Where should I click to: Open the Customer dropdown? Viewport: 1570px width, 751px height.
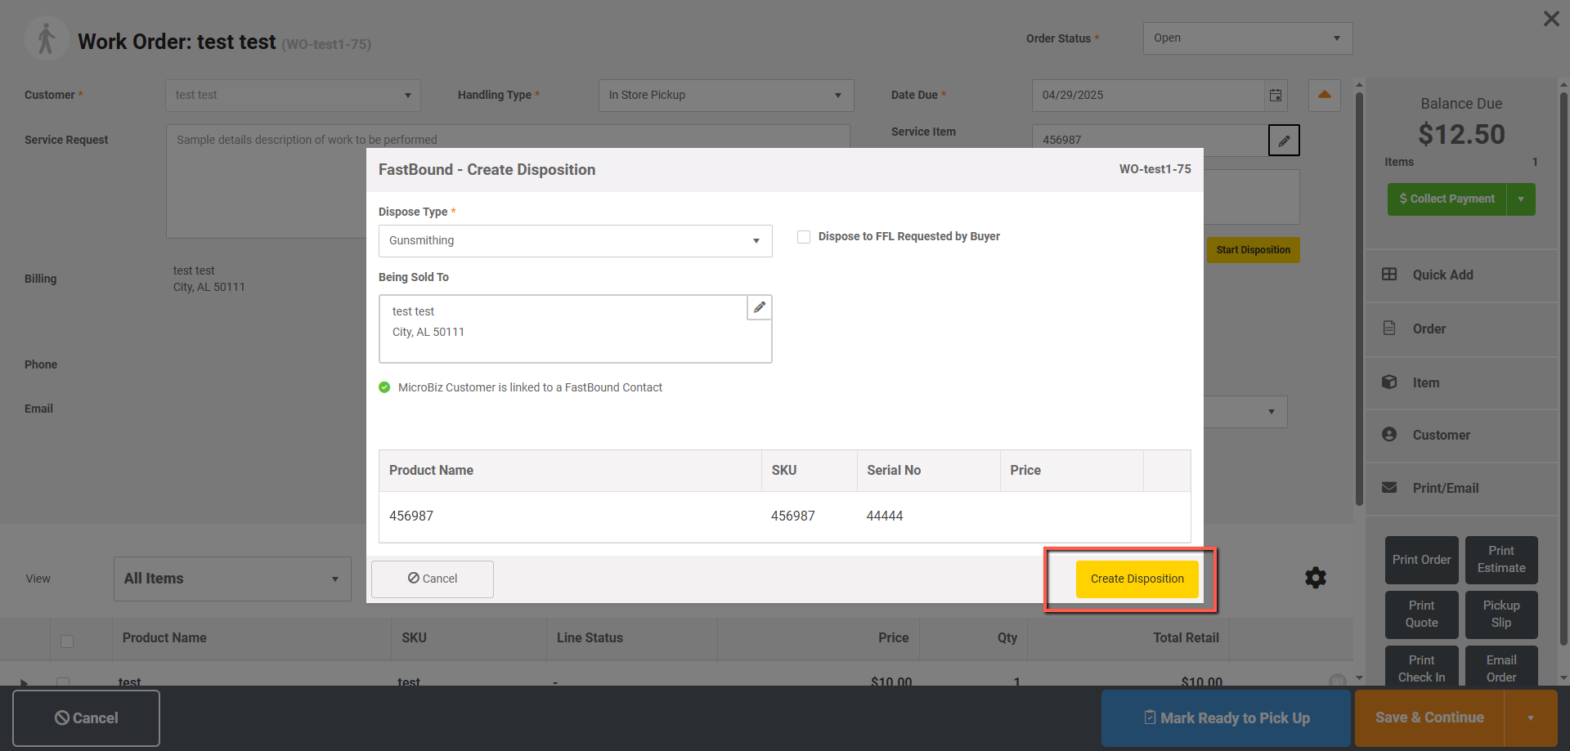click(x=293, y=95)
